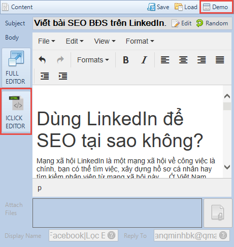Click the Attach Files list area
Screen dimensions: 234x247
click(117, 213)
